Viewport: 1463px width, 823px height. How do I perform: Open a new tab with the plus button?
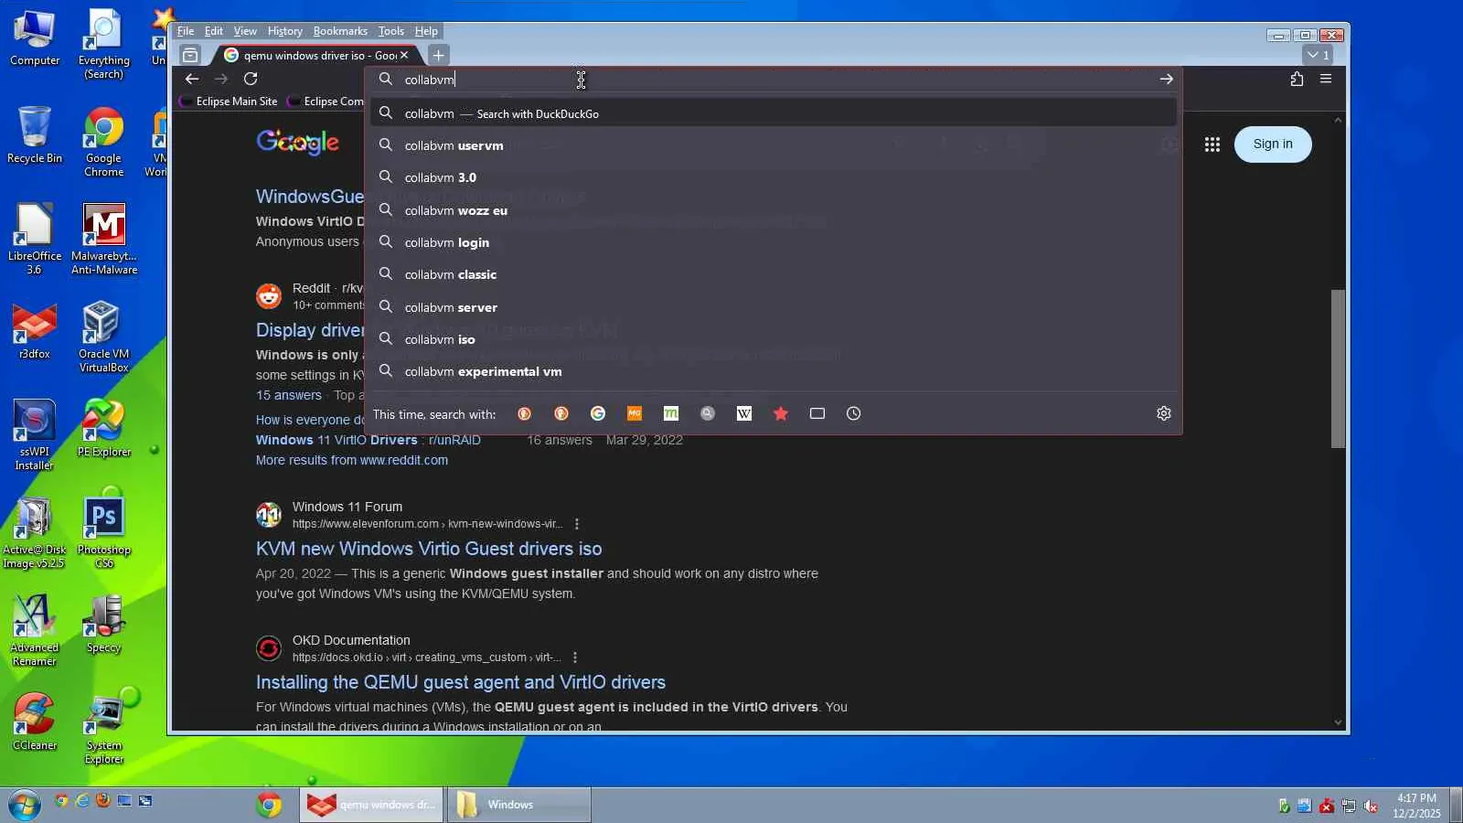(438, 56)
